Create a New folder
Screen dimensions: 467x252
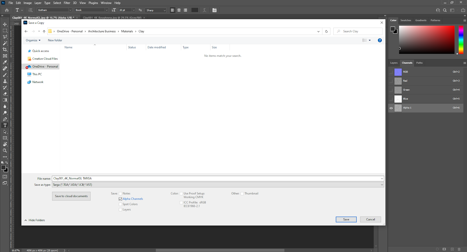[55, 40]
